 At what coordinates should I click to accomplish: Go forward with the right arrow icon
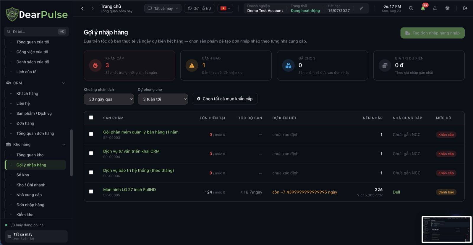[x=93, y=8]
